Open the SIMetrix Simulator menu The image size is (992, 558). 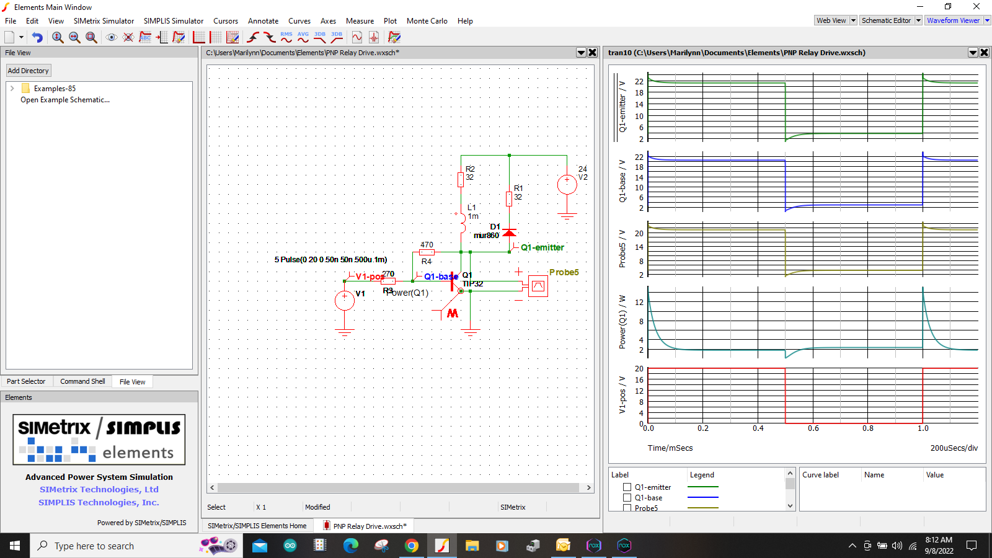point(104,21)
